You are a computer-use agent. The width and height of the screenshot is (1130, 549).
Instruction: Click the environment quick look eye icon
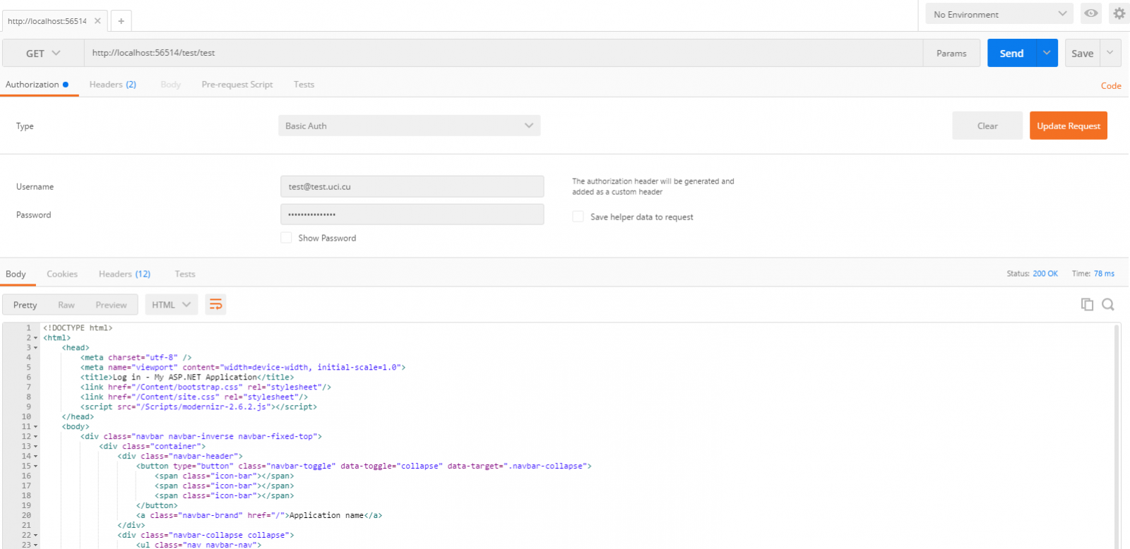1091,13
